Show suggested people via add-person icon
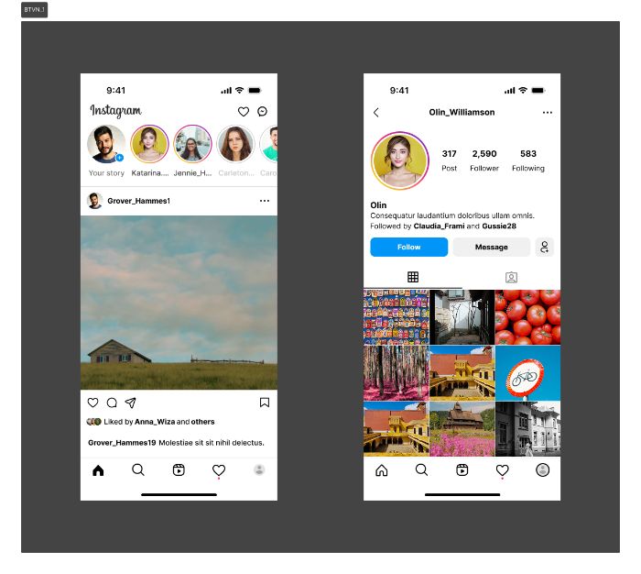Image resolution: width=641 pixels, height=574 pixels. coord(545,247)
